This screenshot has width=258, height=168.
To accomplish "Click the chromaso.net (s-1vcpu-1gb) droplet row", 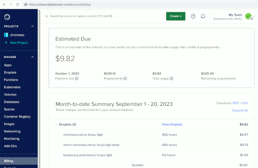I will pyautogui.click(x=151, y=135).
